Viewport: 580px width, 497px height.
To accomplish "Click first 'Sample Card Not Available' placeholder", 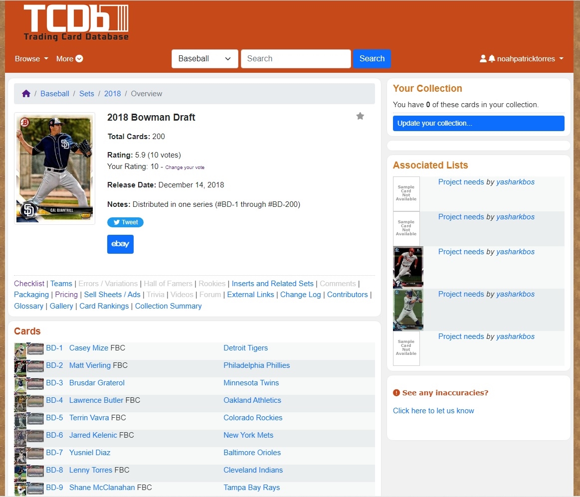I will pyautogui.click(x=406, y=193).
